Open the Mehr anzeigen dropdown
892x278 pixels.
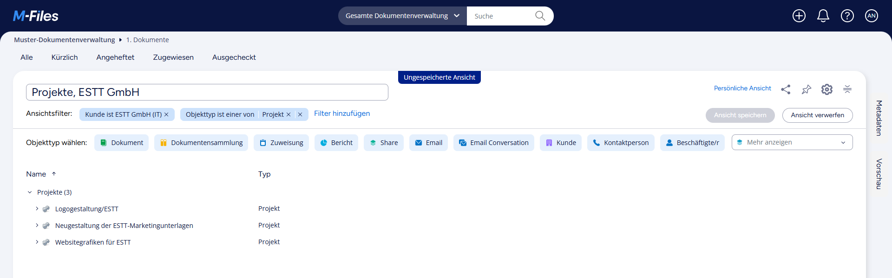click(x=792, y=142)
